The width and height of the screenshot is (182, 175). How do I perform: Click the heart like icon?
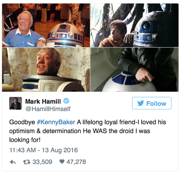pos(62,162)
